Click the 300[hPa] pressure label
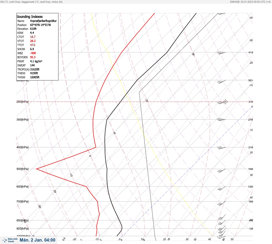This screenshot has width=272, height=244. pos(23,120)
